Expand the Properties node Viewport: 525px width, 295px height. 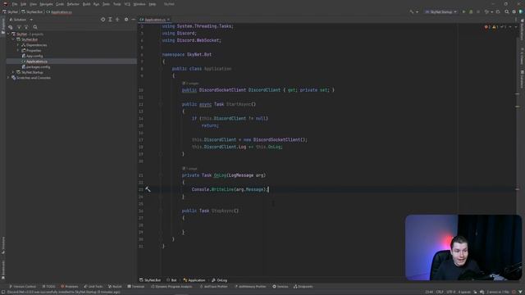pos(18,51)
